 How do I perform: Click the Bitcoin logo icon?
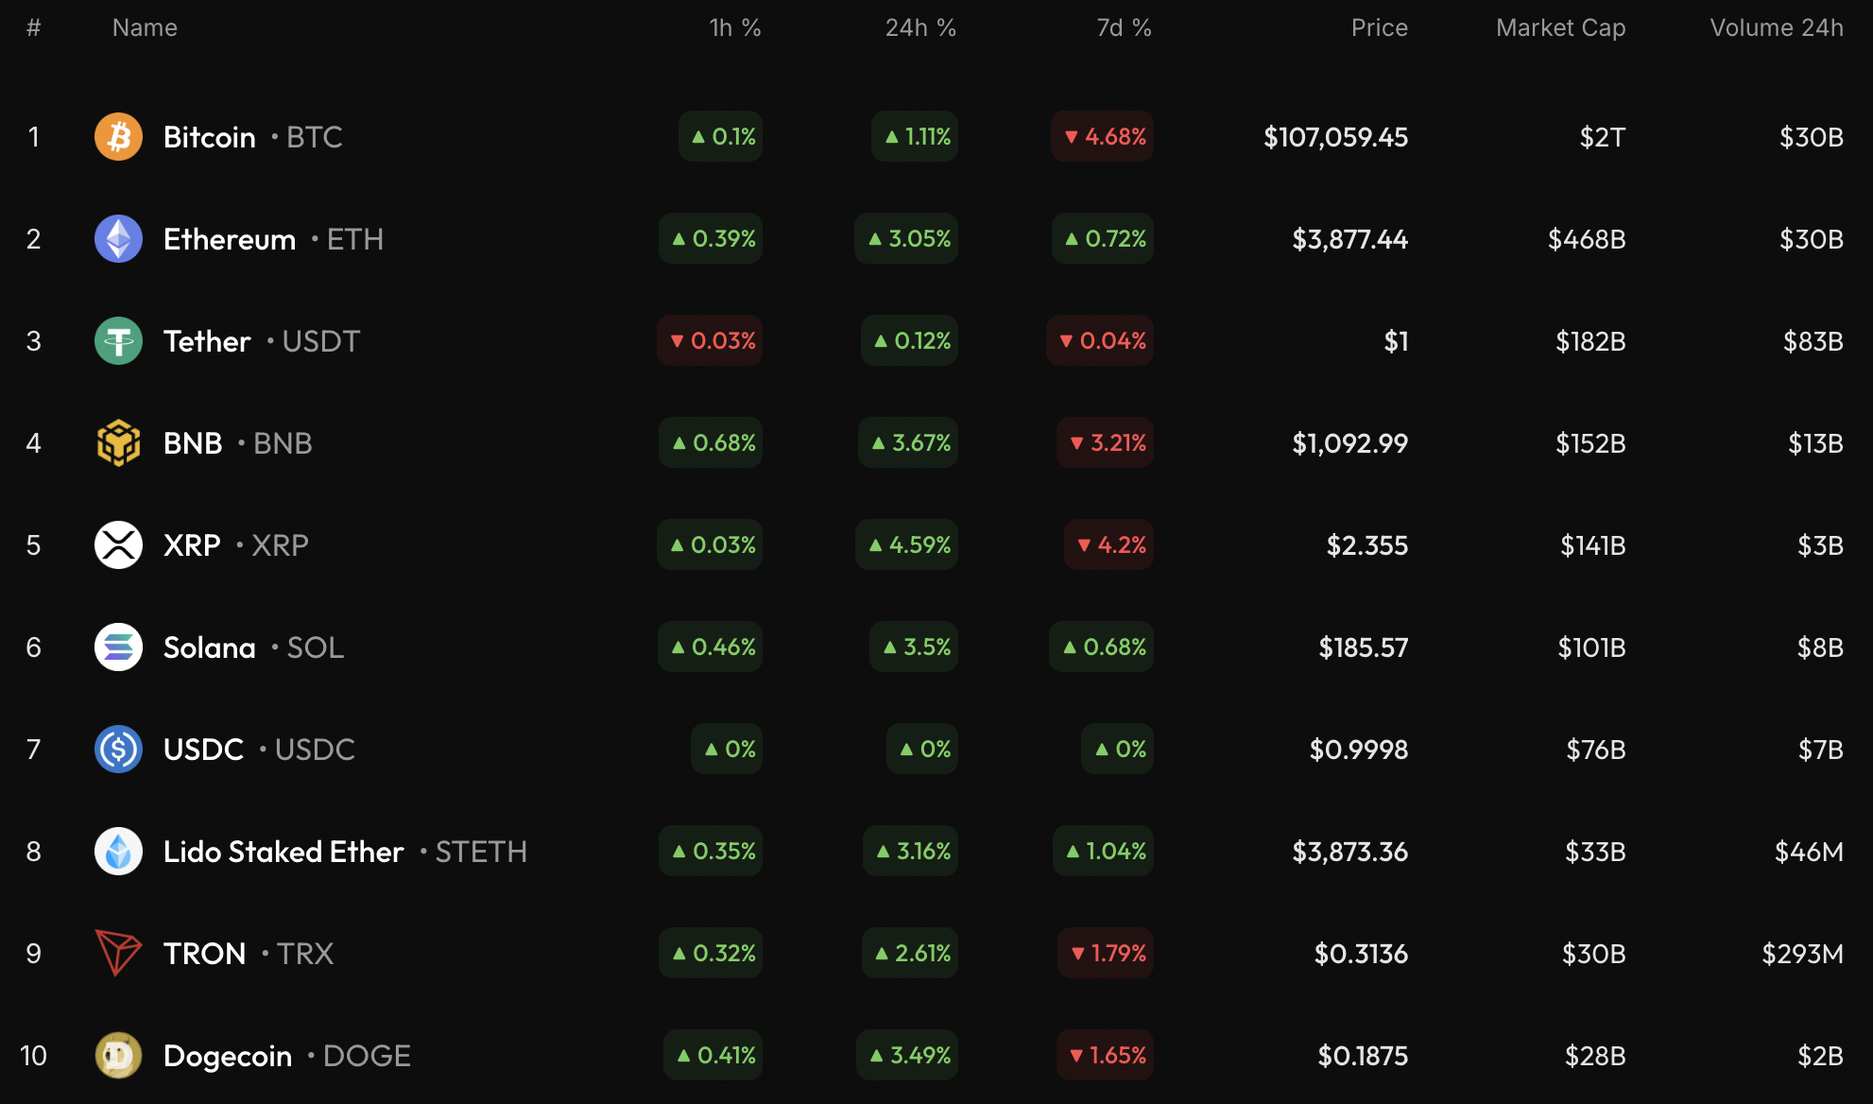(118, 137)
